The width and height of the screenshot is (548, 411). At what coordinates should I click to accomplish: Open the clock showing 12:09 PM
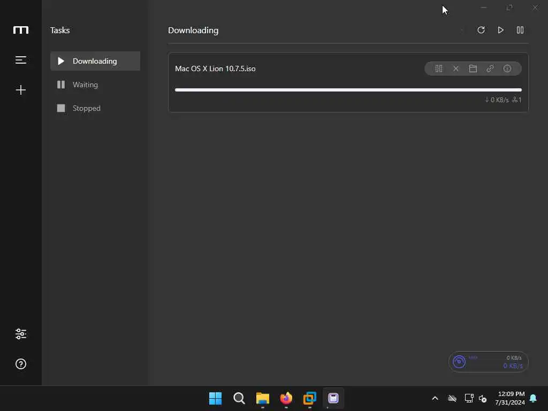510,398
